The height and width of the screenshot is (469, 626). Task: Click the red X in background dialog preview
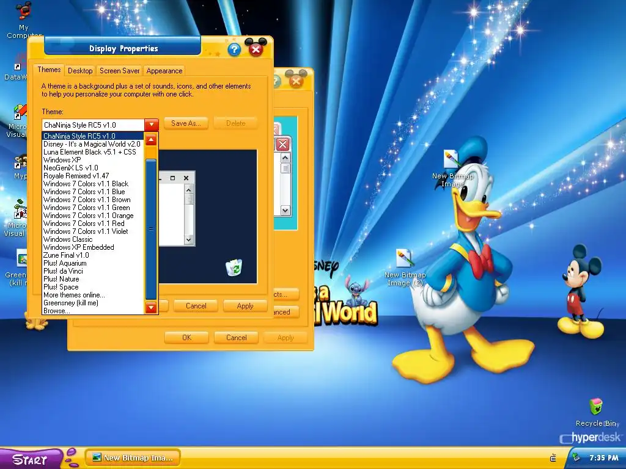click(x=282, y=144)
